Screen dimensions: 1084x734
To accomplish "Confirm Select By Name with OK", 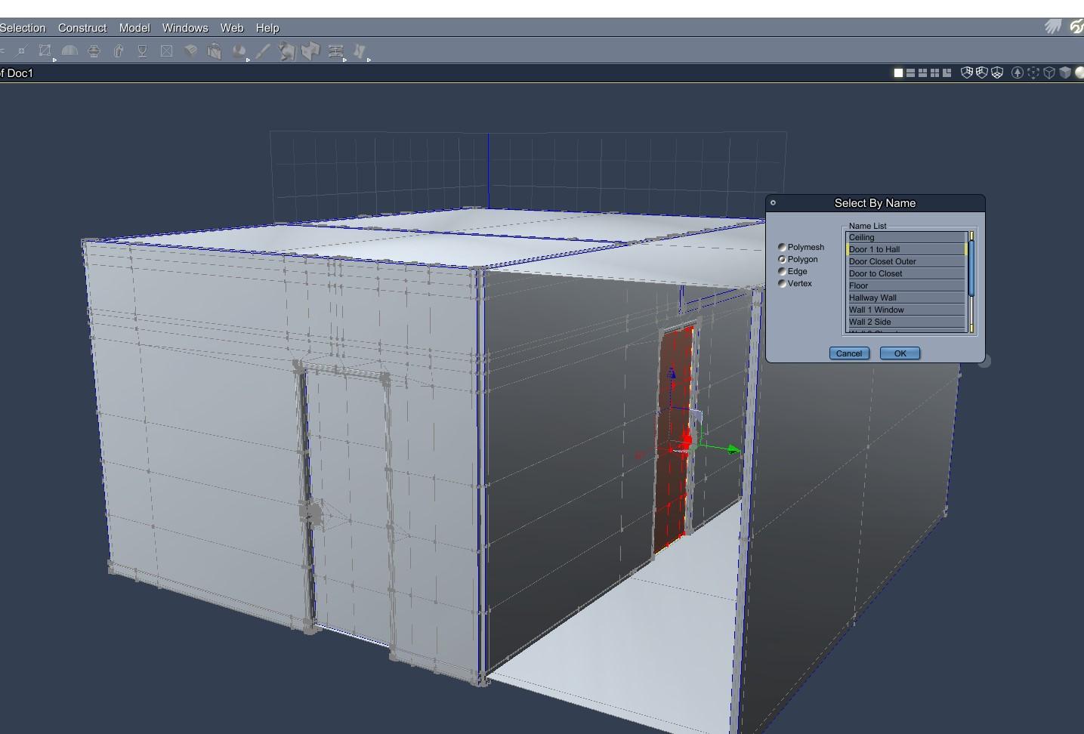I will (900, 353).
